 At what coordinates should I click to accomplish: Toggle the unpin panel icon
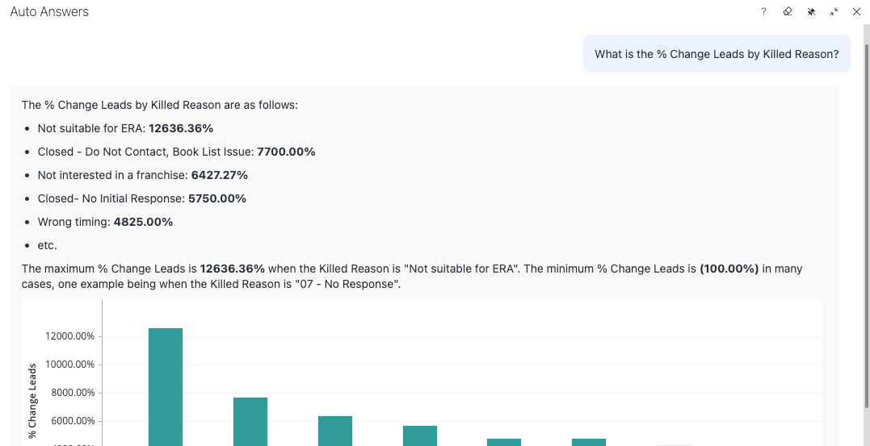coord(811,11)
